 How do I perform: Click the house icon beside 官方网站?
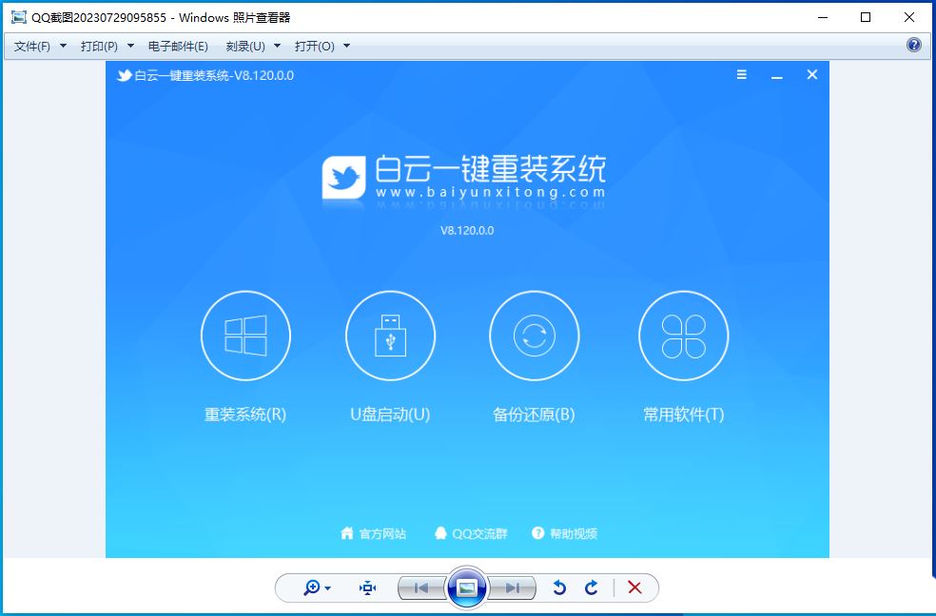point(347,533)
